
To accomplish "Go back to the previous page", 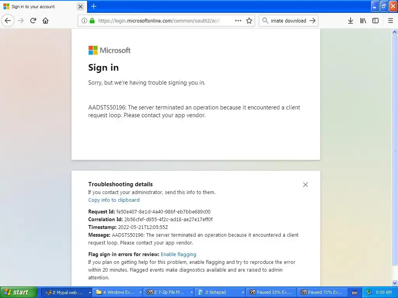I will [8, 21].
